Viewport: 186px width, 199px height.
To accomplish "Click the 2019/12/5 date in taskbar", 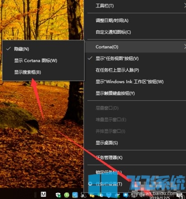I will pyautogui.click(x=159, y=198).
